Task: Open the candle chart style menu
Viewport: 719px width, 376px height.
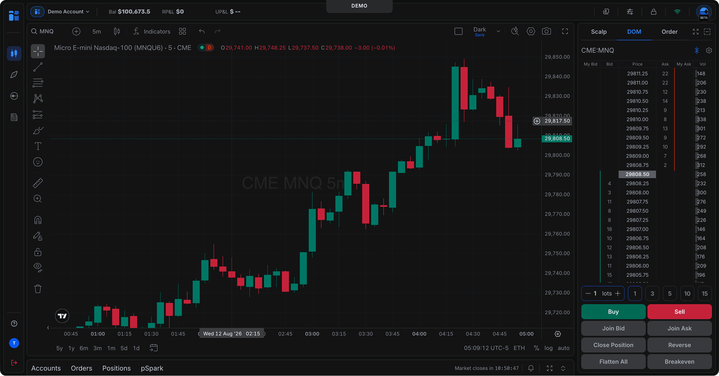Action: (x=117, y=32)
